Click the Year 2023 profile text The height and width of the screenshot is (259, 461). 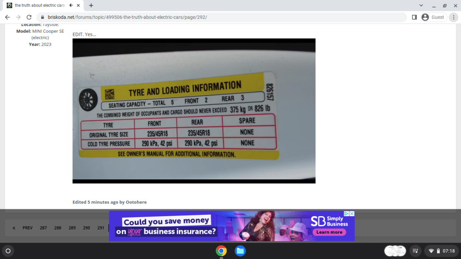click(40, 44)
